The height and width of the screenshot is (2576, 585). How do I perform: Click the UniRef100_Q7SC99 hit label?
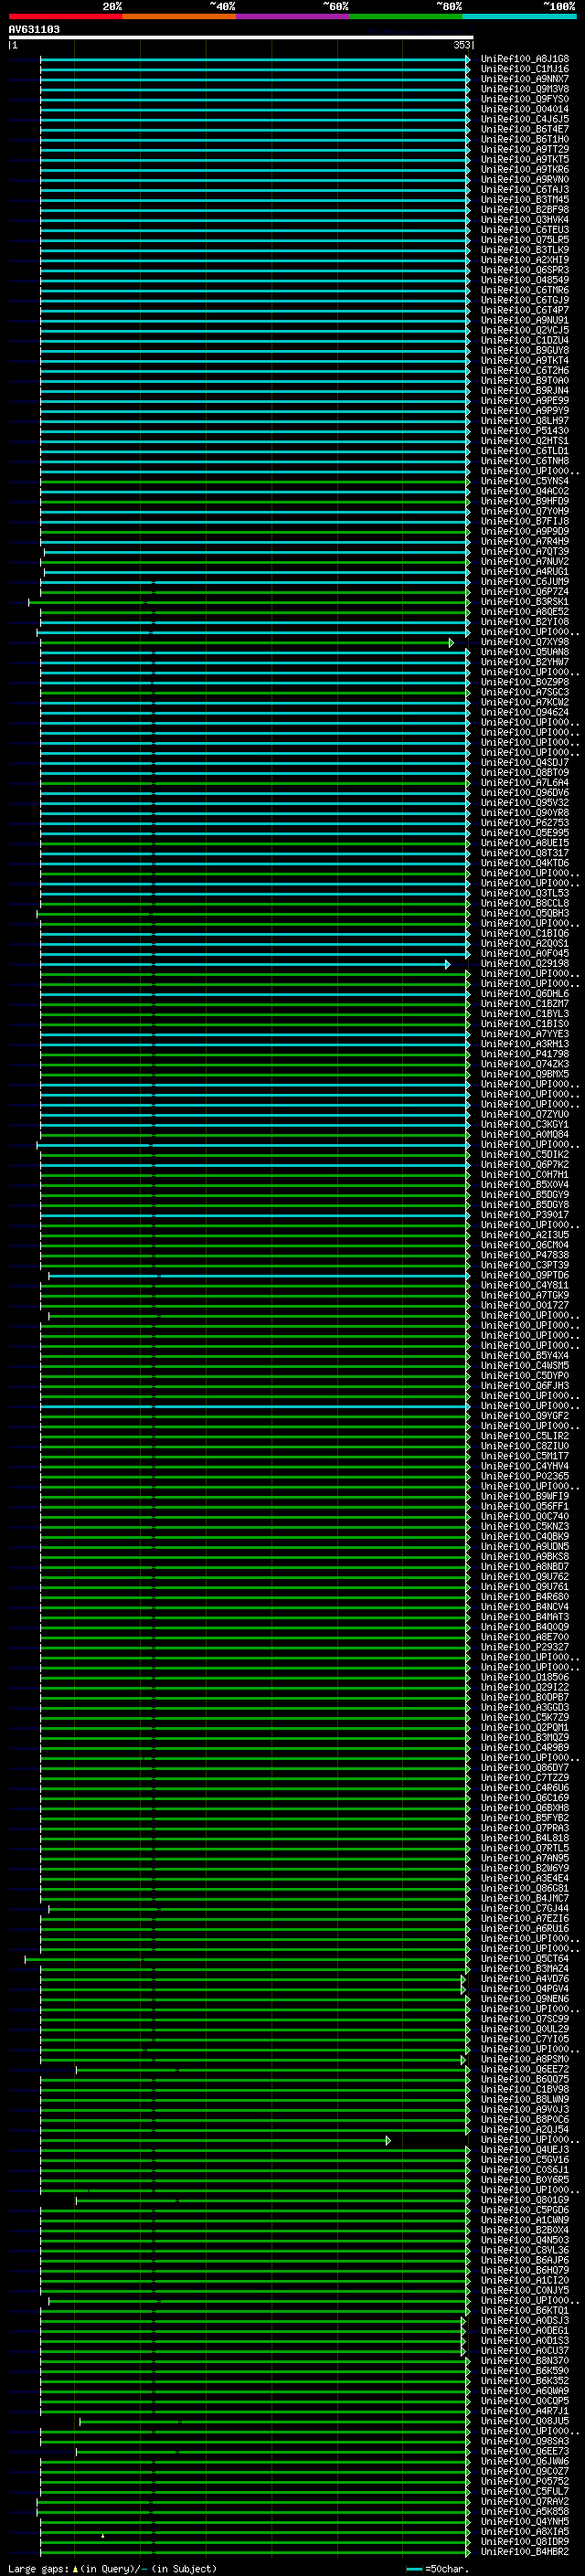(x=525, y=2018)
